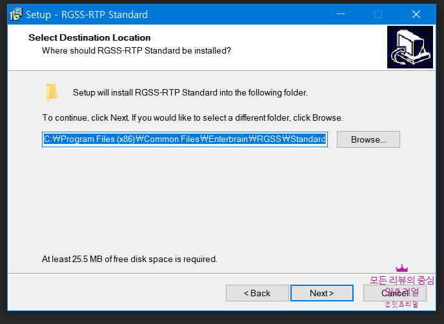Proceed by clicking Next >
The image size is (444, 324).
(321, 293)
